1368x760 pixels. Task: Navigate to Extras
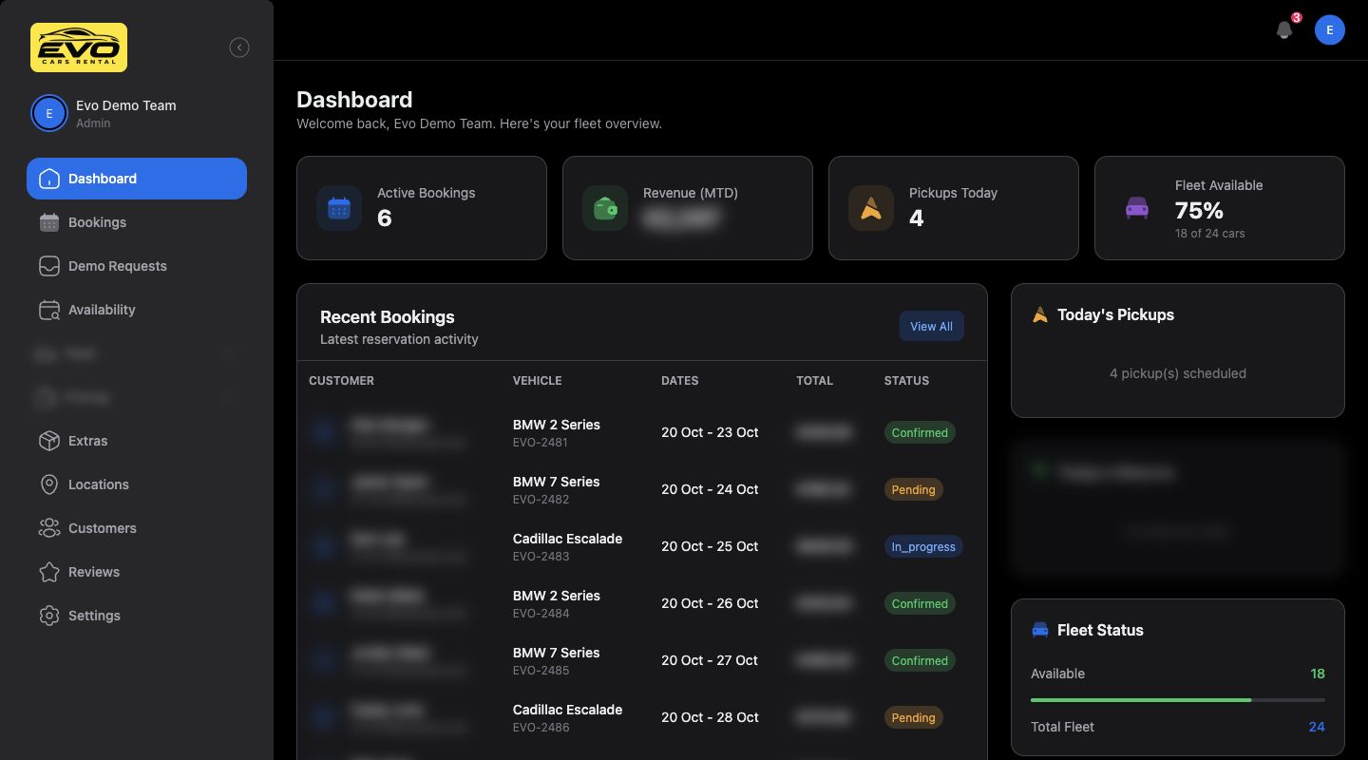click(x=137, y=441)
